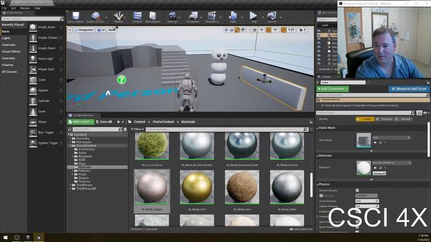This screenshot has height=242, width=431.
Task: Select Cinematic category in Place Actors
Action: tap(9, 45)
